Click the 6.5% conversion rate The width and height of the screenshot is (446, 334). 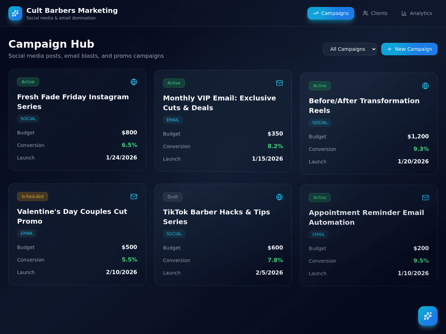click(129, 145)
